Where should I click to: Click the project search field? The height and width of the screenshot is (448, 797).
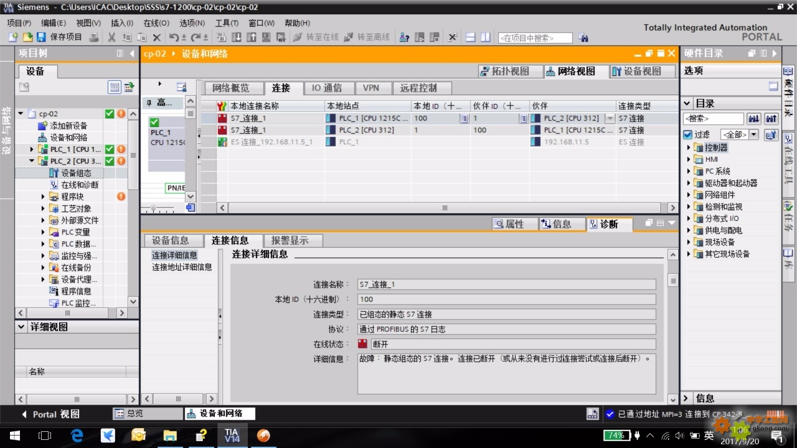[535, 38]
